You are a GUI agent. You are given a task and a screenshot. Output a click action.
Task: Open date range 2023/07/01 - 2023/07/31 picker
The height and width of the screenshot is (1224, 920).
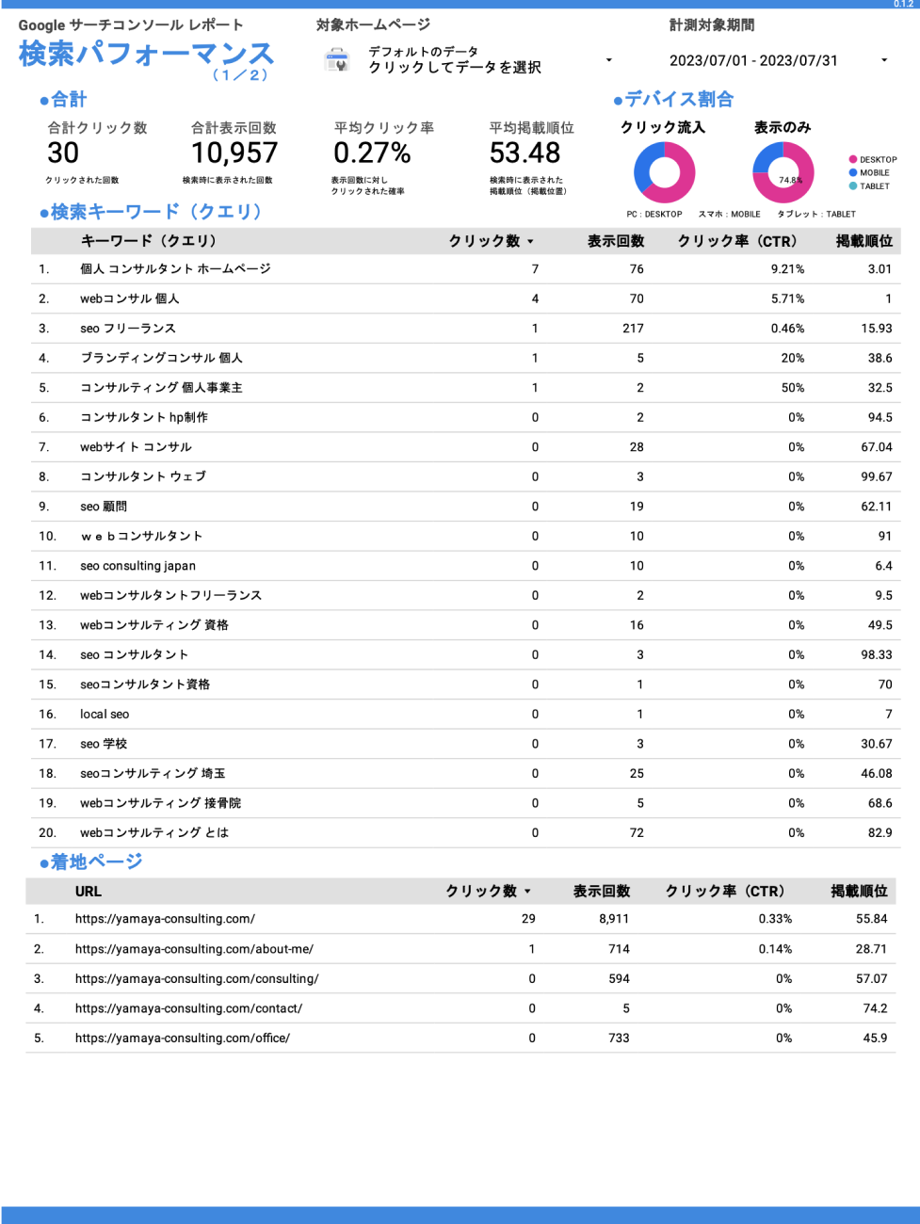753,60
